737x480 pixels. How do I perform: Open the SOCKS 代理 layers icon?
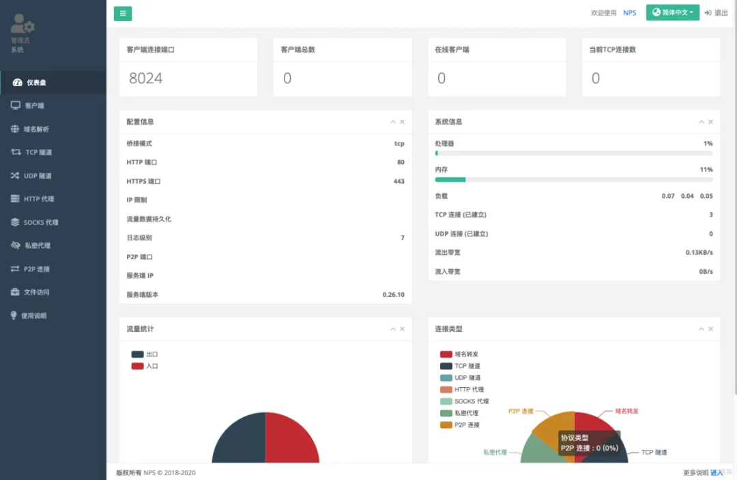click(x=15, y=222)
